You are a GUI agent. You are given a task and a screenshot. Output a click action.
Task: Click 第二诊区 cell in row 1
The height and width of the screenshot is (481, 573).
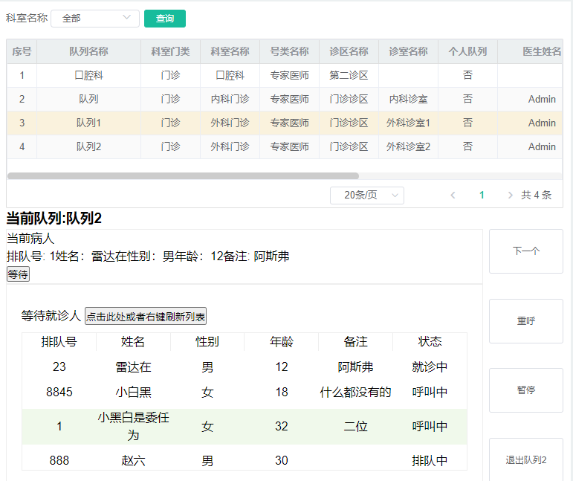[x=349, y=75]
